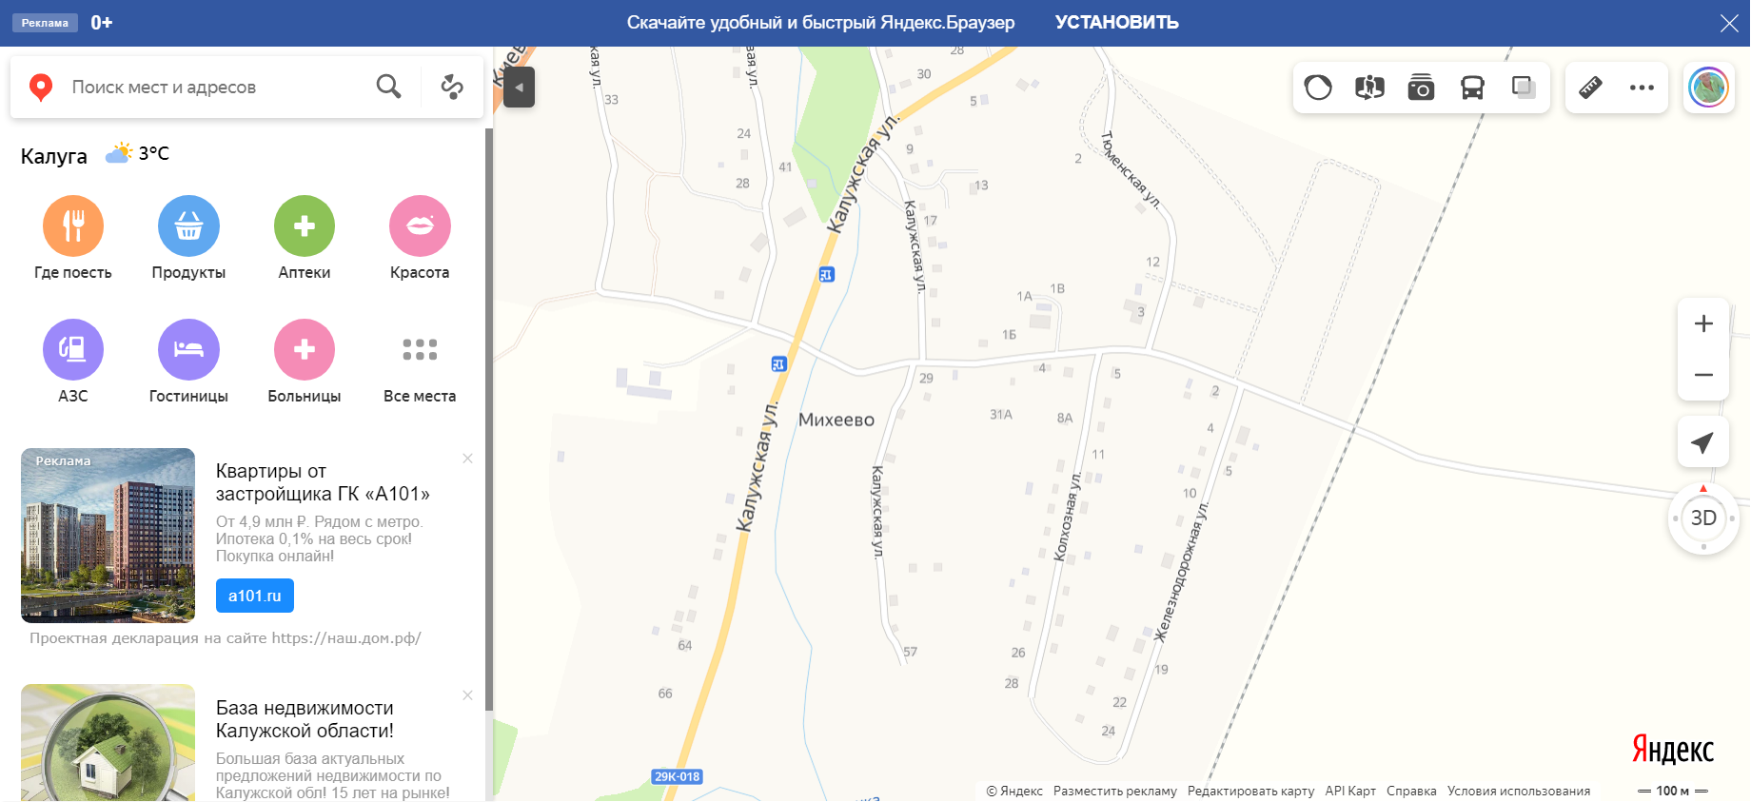Zoom in the map with plus button
The width and height of the screenshot is (1751, 802).
(x=1703, y=323)
